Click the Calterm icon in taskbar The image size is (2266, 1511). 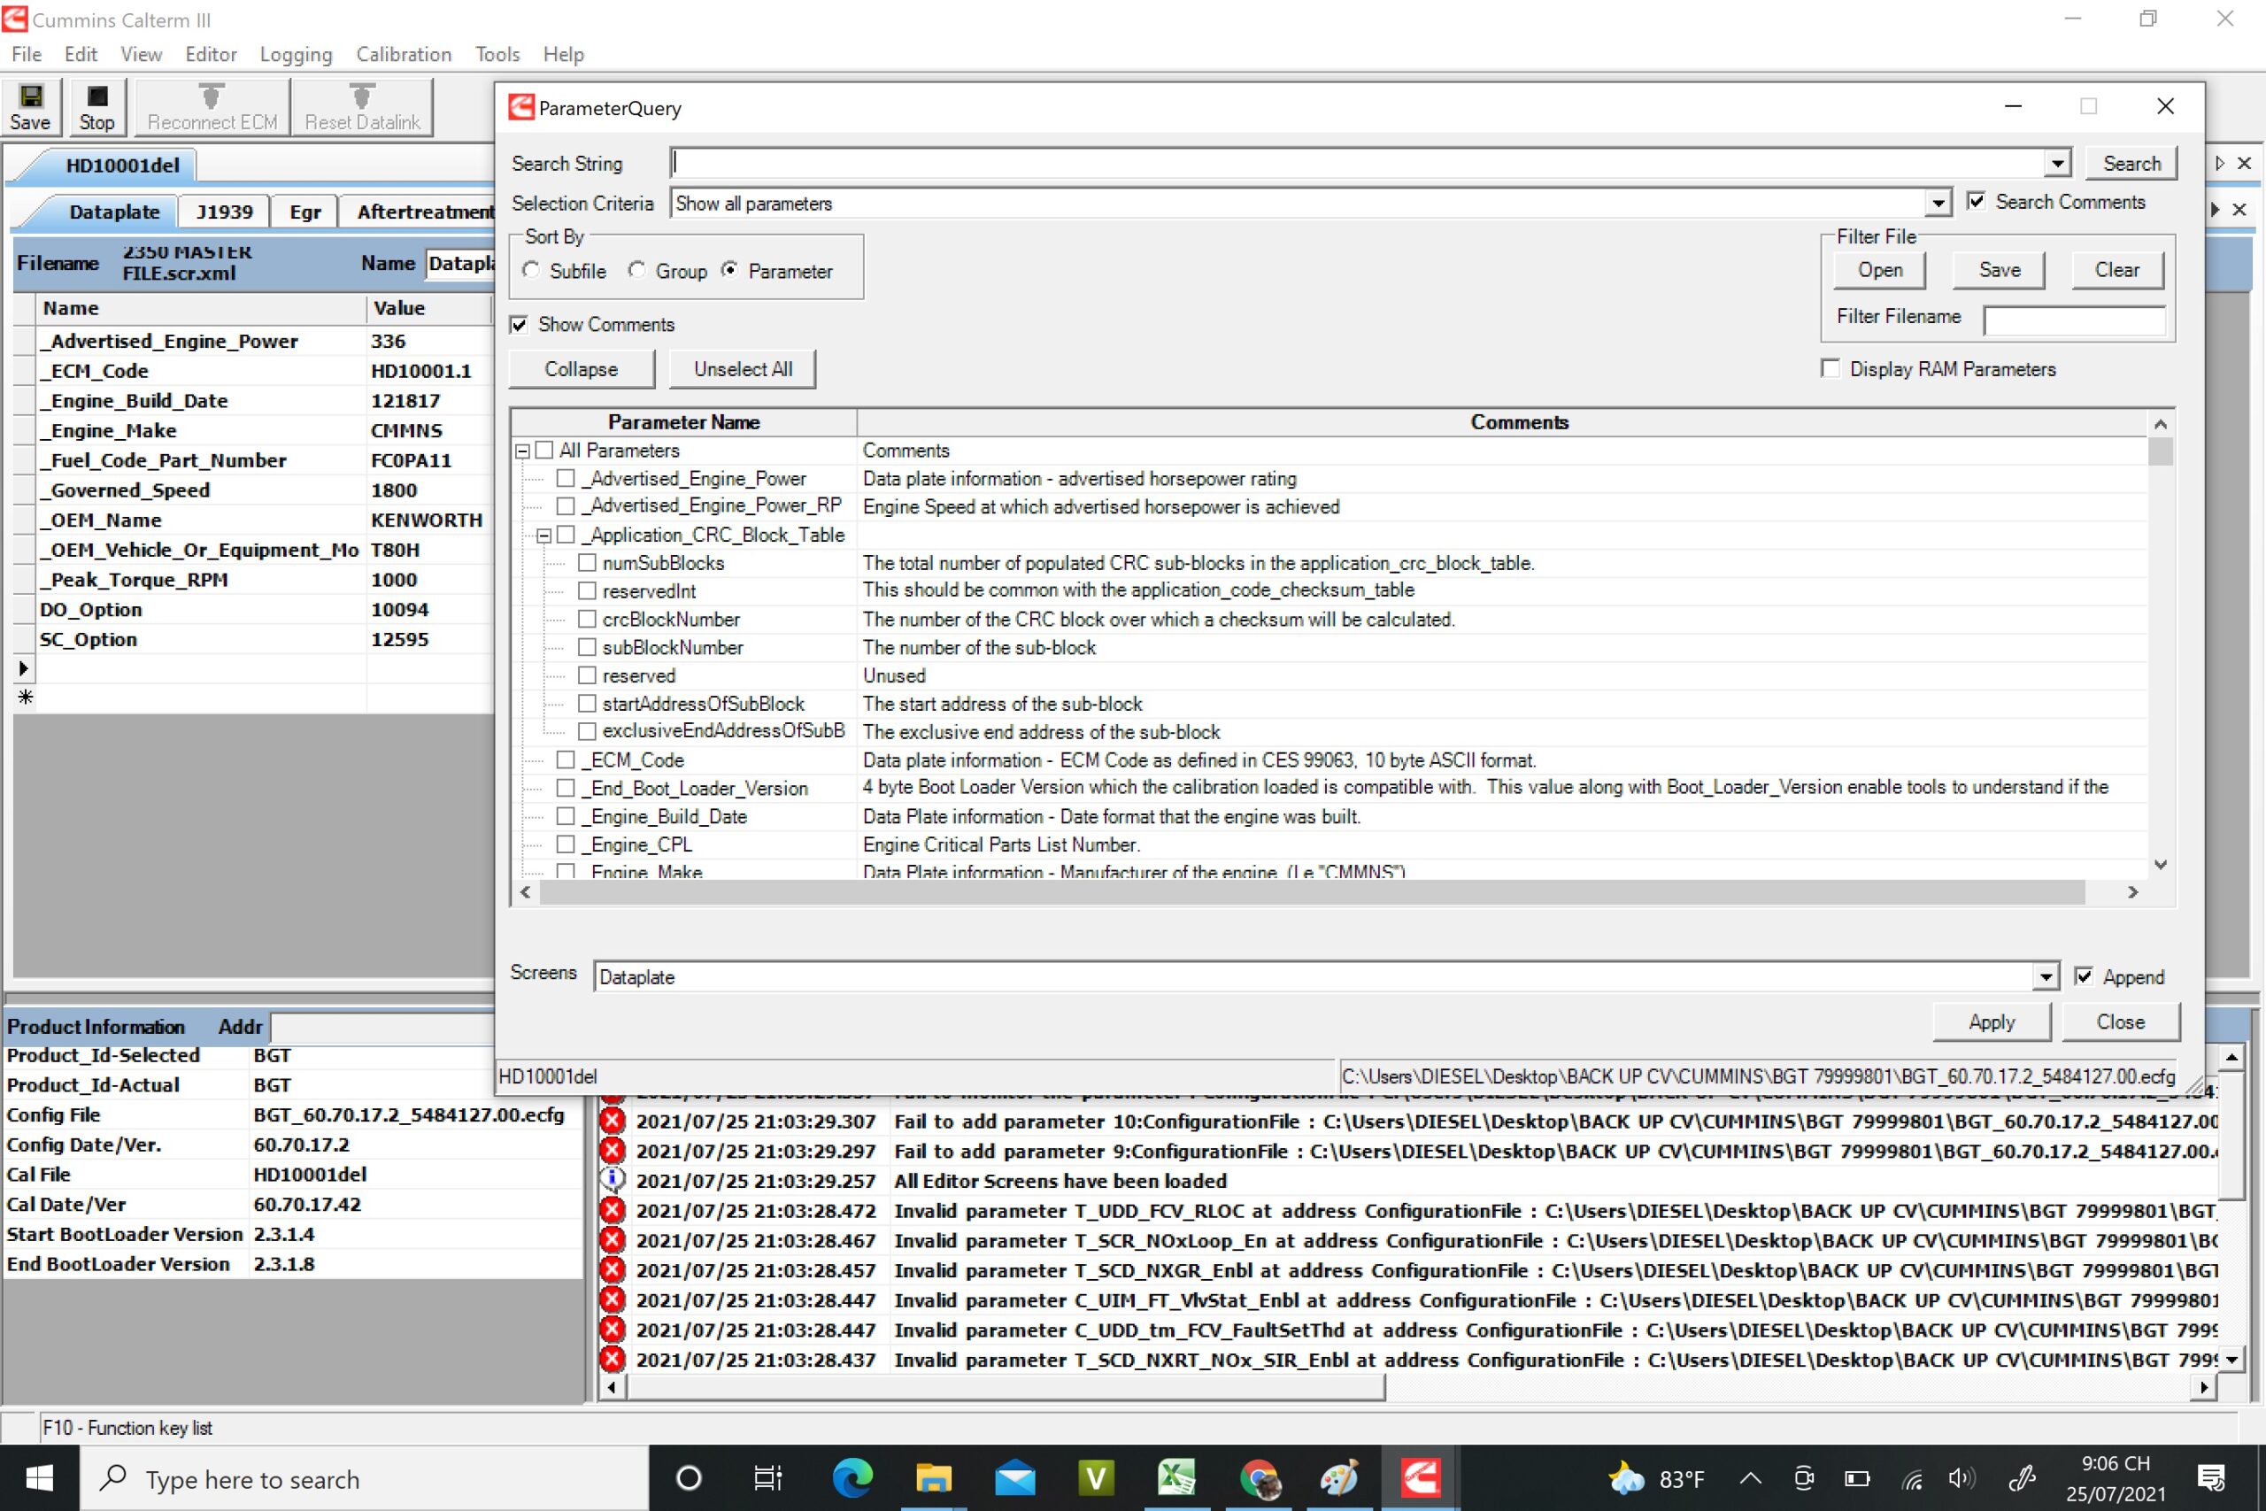(1420, 1477)
